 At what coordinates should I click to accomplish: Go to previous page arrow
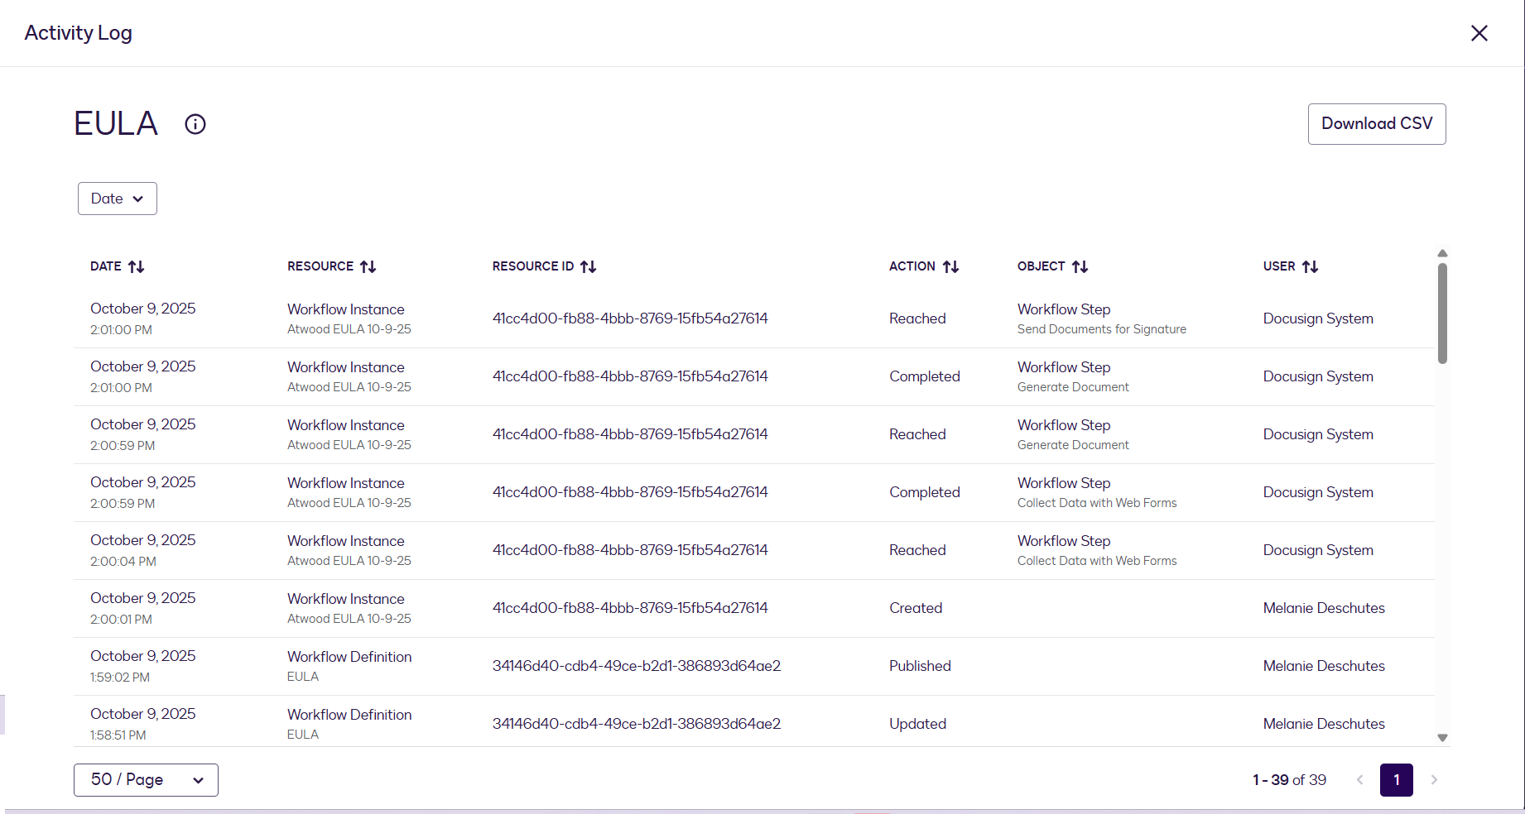click(x=1359, y=780)
